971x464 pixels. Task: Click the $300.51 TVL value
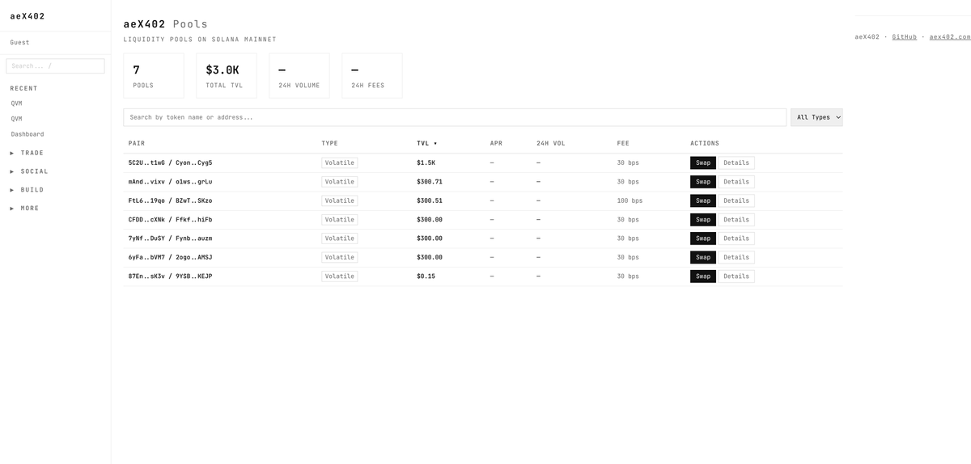point(430,200)
